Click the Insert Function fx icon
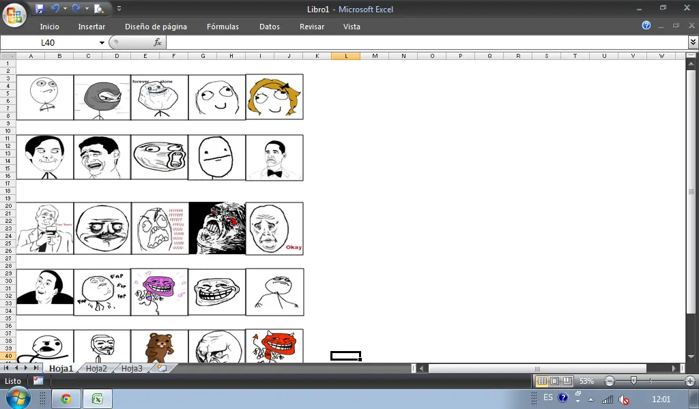 click(158, 42)
